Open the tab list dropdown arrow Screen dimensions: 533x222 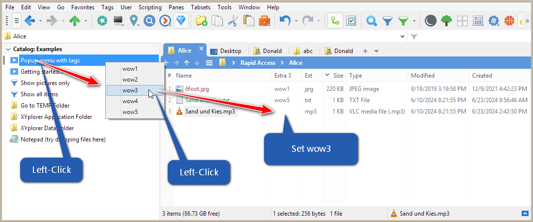click(376, 51)
